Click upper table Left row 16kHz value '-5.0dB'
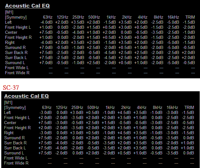 pyautogui.click(x=173, y=22)
